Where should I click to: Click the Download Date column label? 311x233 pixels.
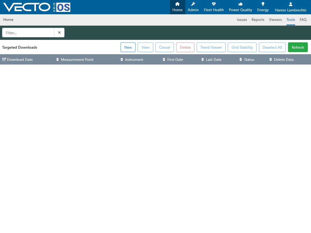pos(20,60)
